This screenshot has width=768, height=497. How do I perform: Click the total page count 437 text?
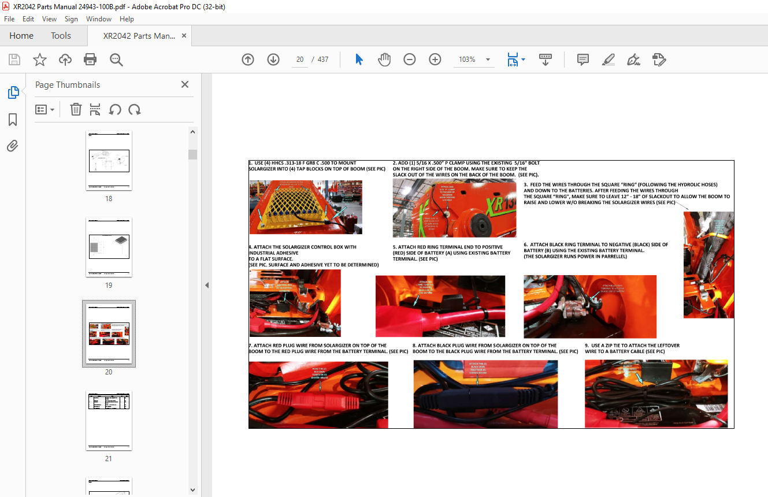click(x=323, y=60)
